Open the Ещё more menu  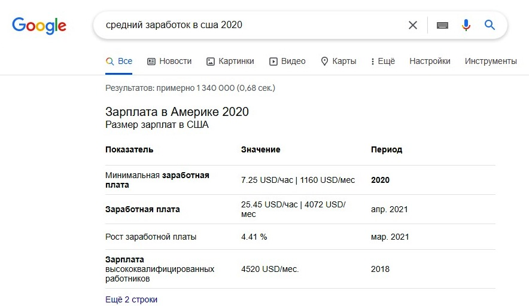(383, 61)
